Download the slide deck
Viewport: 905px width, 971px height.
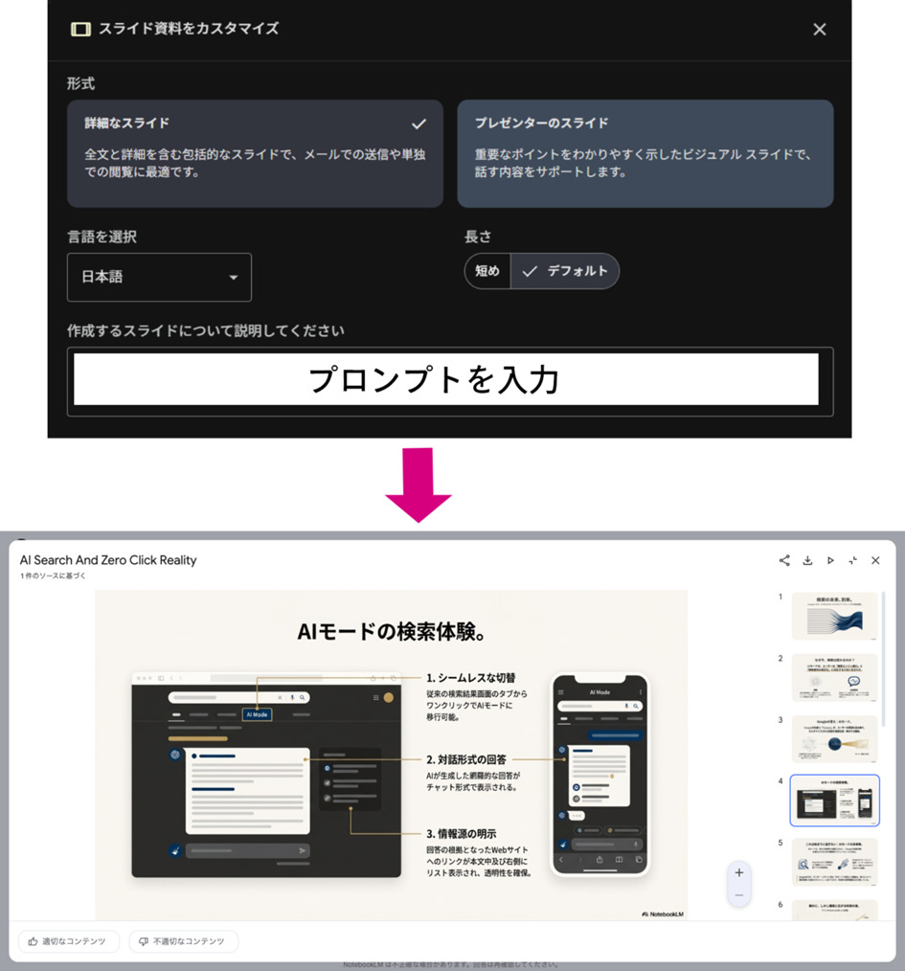point(807,560)
